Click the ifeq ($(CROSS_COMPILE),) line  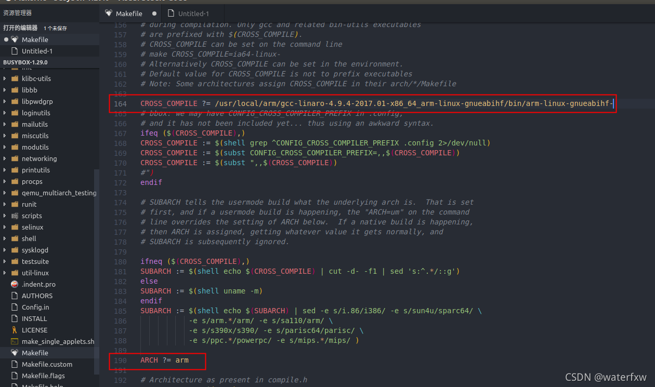point(192,133)
